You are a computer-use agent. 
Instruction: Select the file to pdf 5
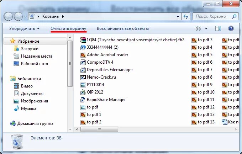point(202,55)
